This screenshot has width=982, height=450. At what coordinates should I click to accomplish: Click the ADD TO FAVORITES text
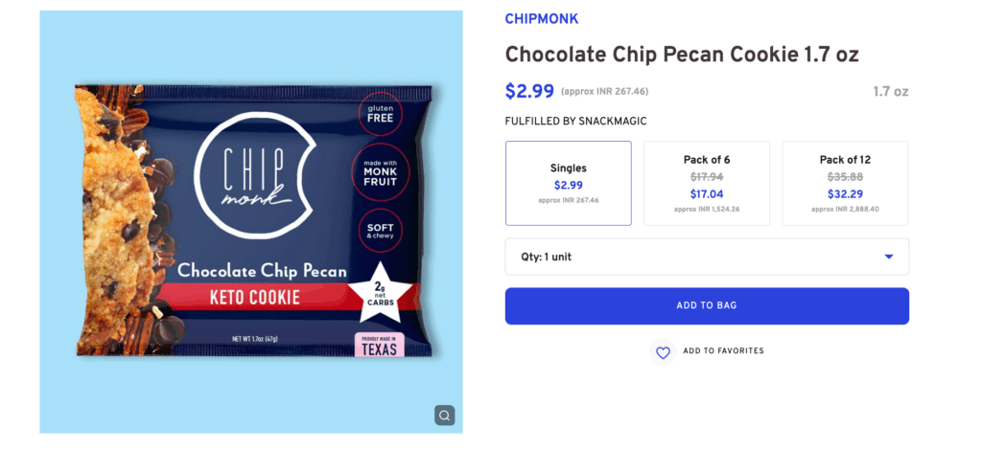tap(723, 351)
